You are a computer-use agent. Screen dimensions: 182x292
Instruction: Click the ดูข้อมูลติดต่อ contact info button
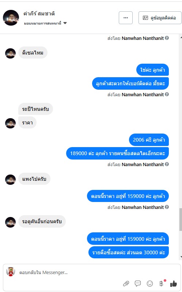(160, 18)
